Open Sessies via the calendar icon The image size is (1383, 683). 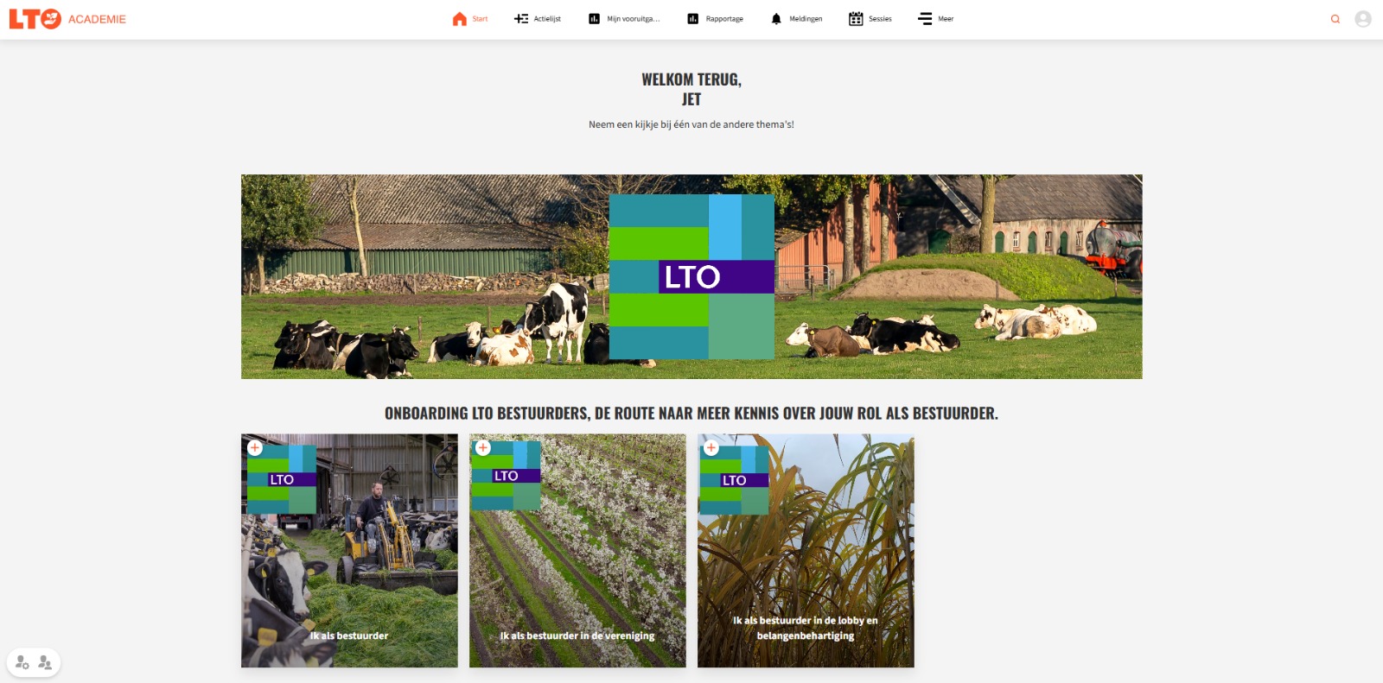click(x=870, y=19)
